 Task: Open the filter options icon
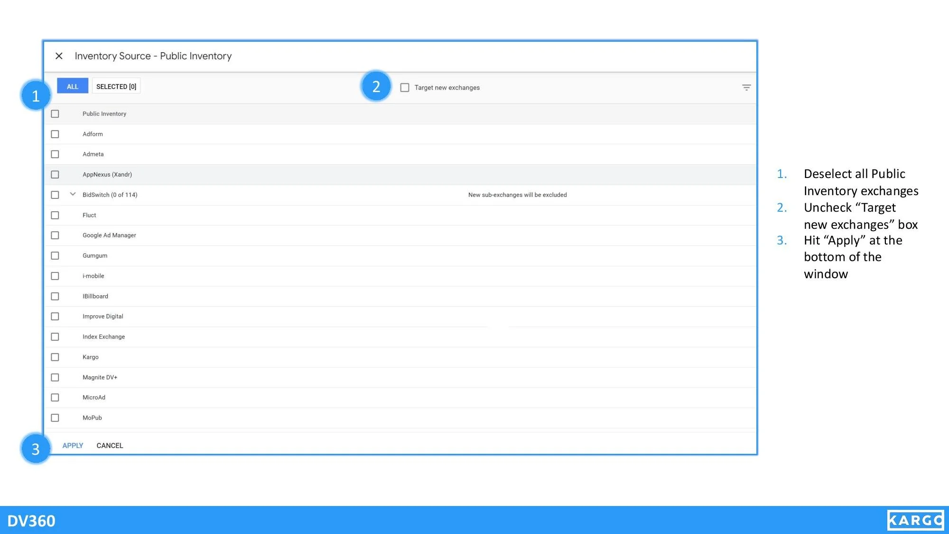coord(746,87)
